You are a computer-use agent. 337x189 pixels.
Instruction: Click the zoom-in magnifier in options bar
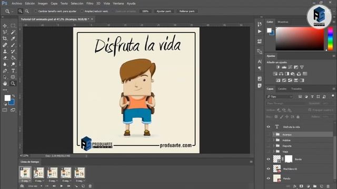[20, 11]
